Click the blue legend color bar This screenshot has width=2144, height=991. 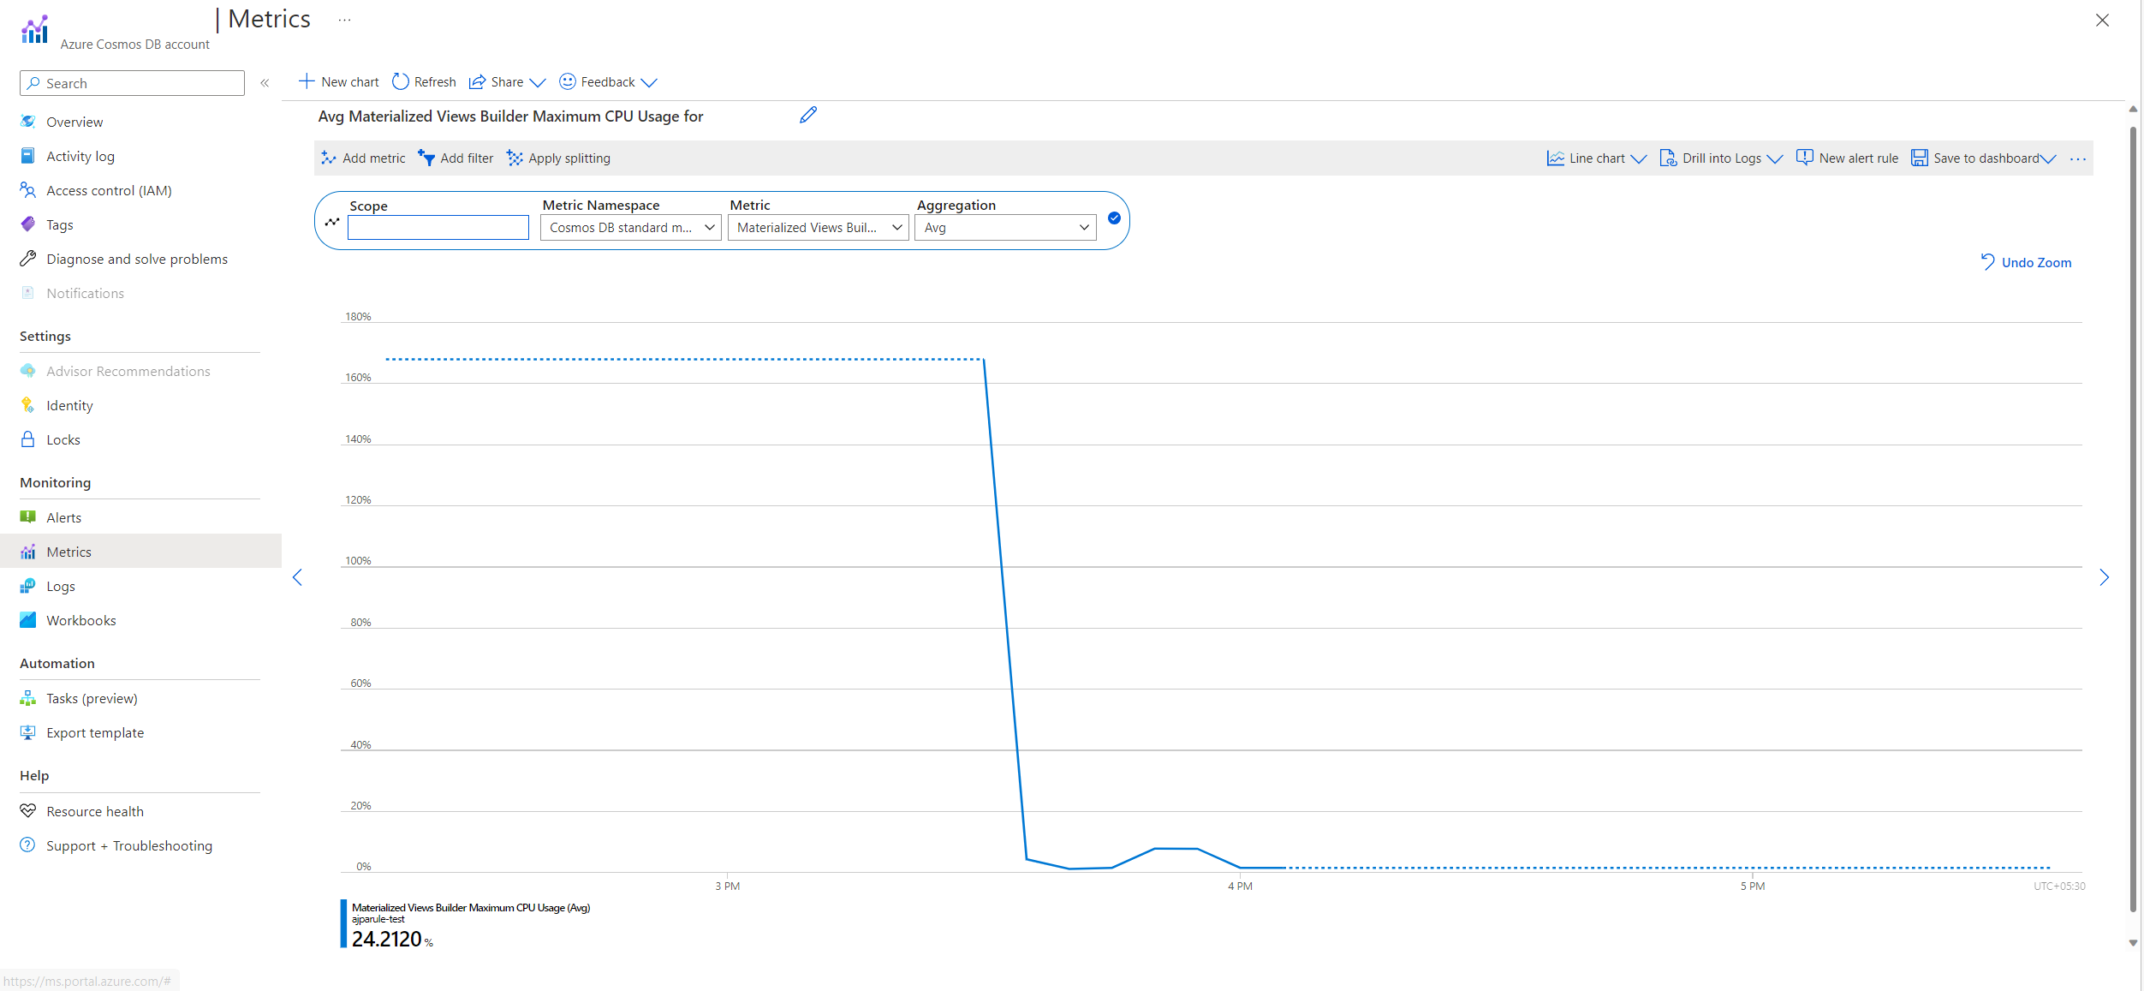pos(344,923)
